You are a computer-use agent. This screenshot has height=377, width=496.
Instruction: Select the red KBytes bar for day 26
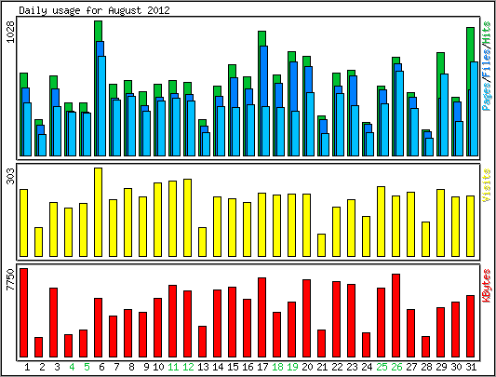395,316
